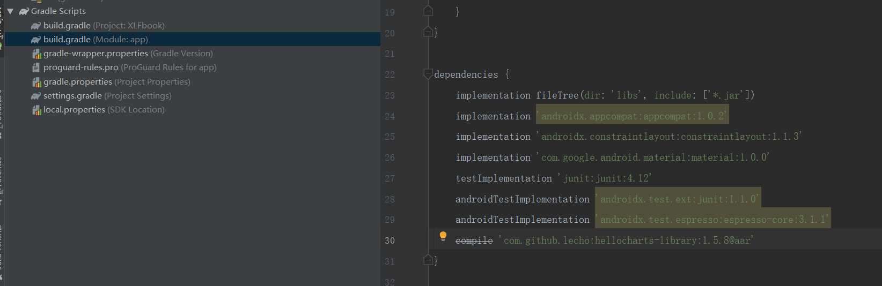The height and width of the screenshot is (286, 882).
Task: Click the gradle icon of build.gradle (Project: XLFbook)
Action: (x=36, y=26)
